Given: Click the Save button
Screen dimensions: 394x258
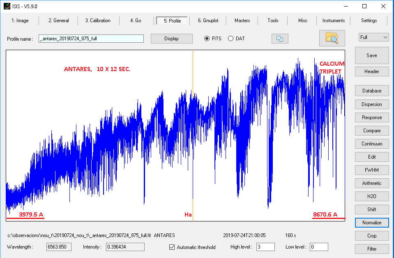Looking at the screenshot, I should click(371, 55).
